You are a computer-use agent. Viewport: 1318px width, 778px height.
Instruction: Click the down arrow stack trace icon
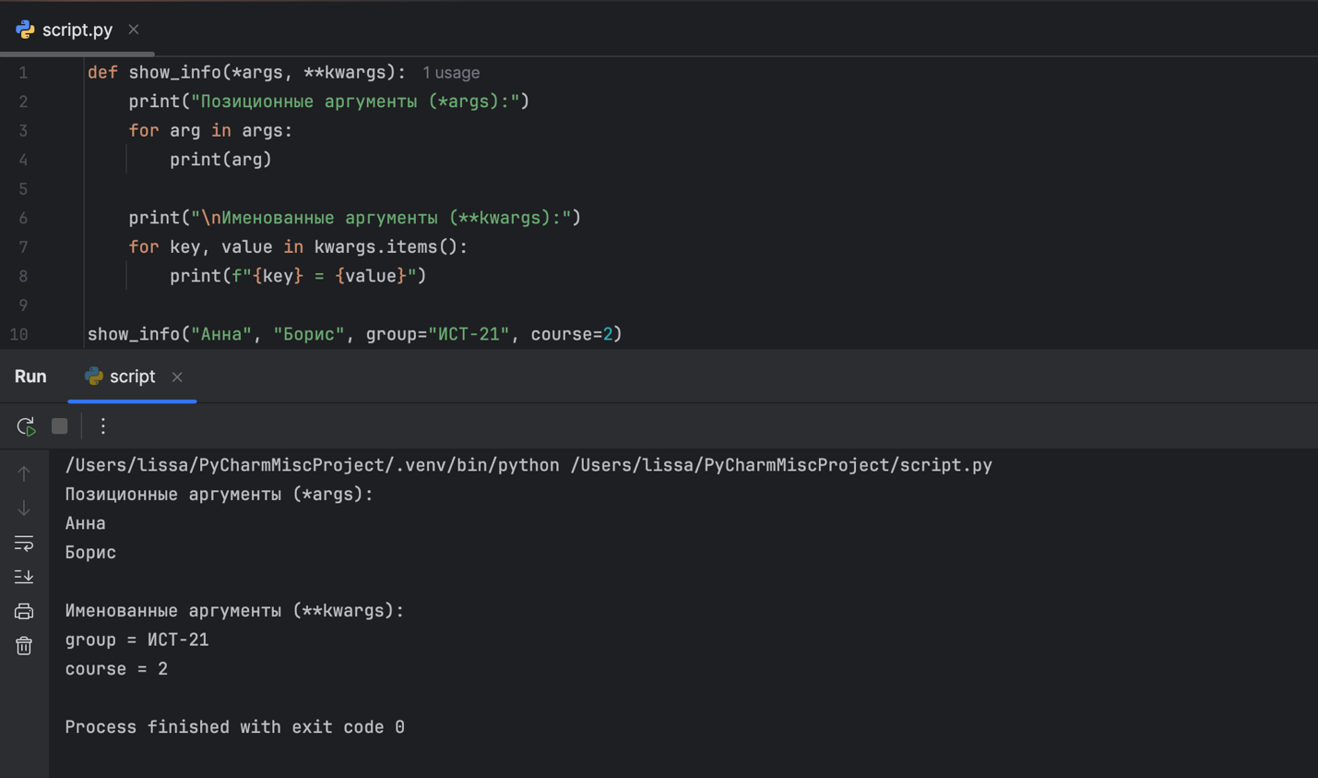[x=24, y=509]
